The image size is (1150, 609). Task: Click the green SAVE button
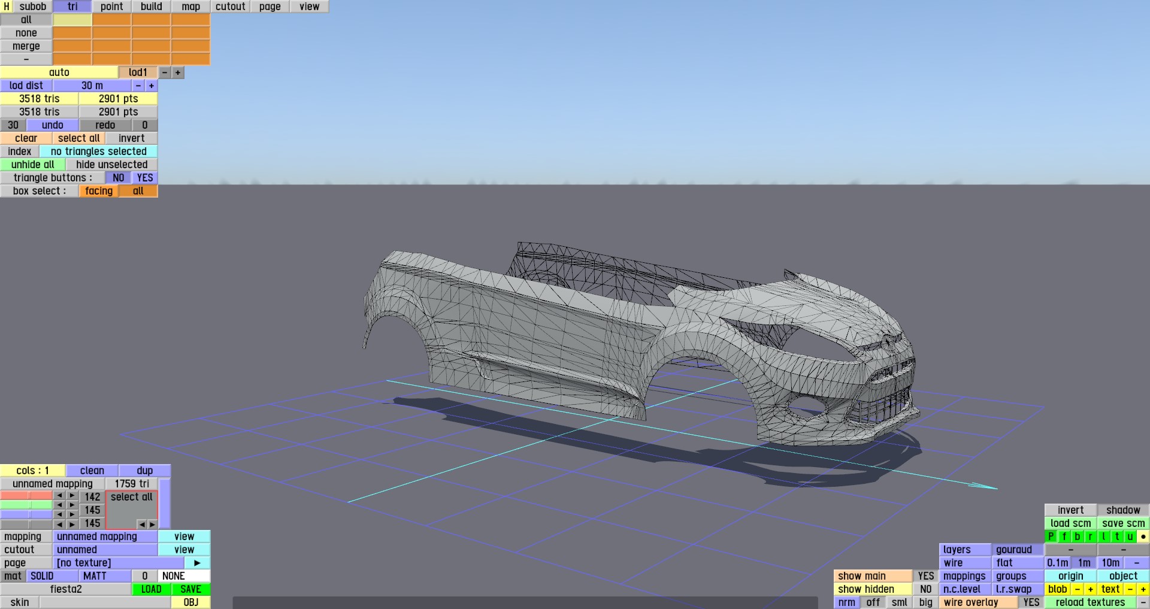(191, 589)
